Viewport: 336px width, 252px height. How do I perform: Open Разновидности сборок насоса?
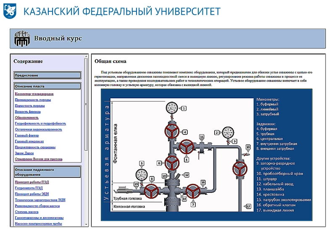[37, 206]
